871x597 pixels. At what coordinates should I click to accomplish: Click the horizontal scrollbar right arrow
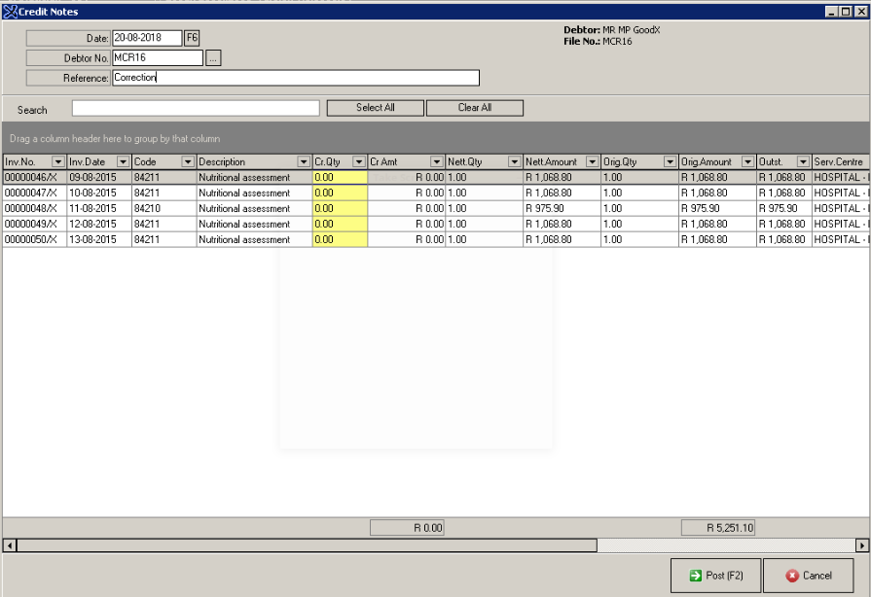[x=861, y=545]
